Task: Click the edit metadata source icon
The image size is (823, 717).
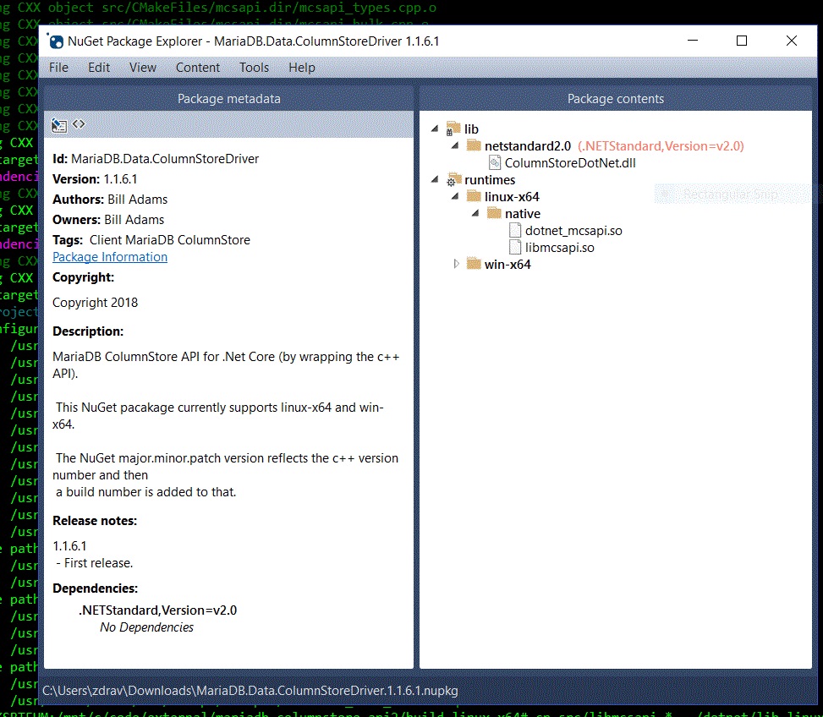Action: tap(79, 124)
